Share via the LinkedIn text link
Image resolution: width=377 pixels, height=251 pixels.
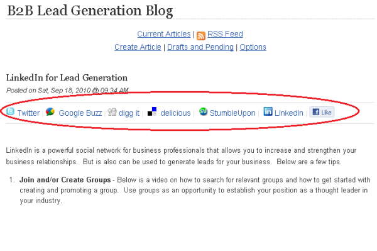pos(289,113)
